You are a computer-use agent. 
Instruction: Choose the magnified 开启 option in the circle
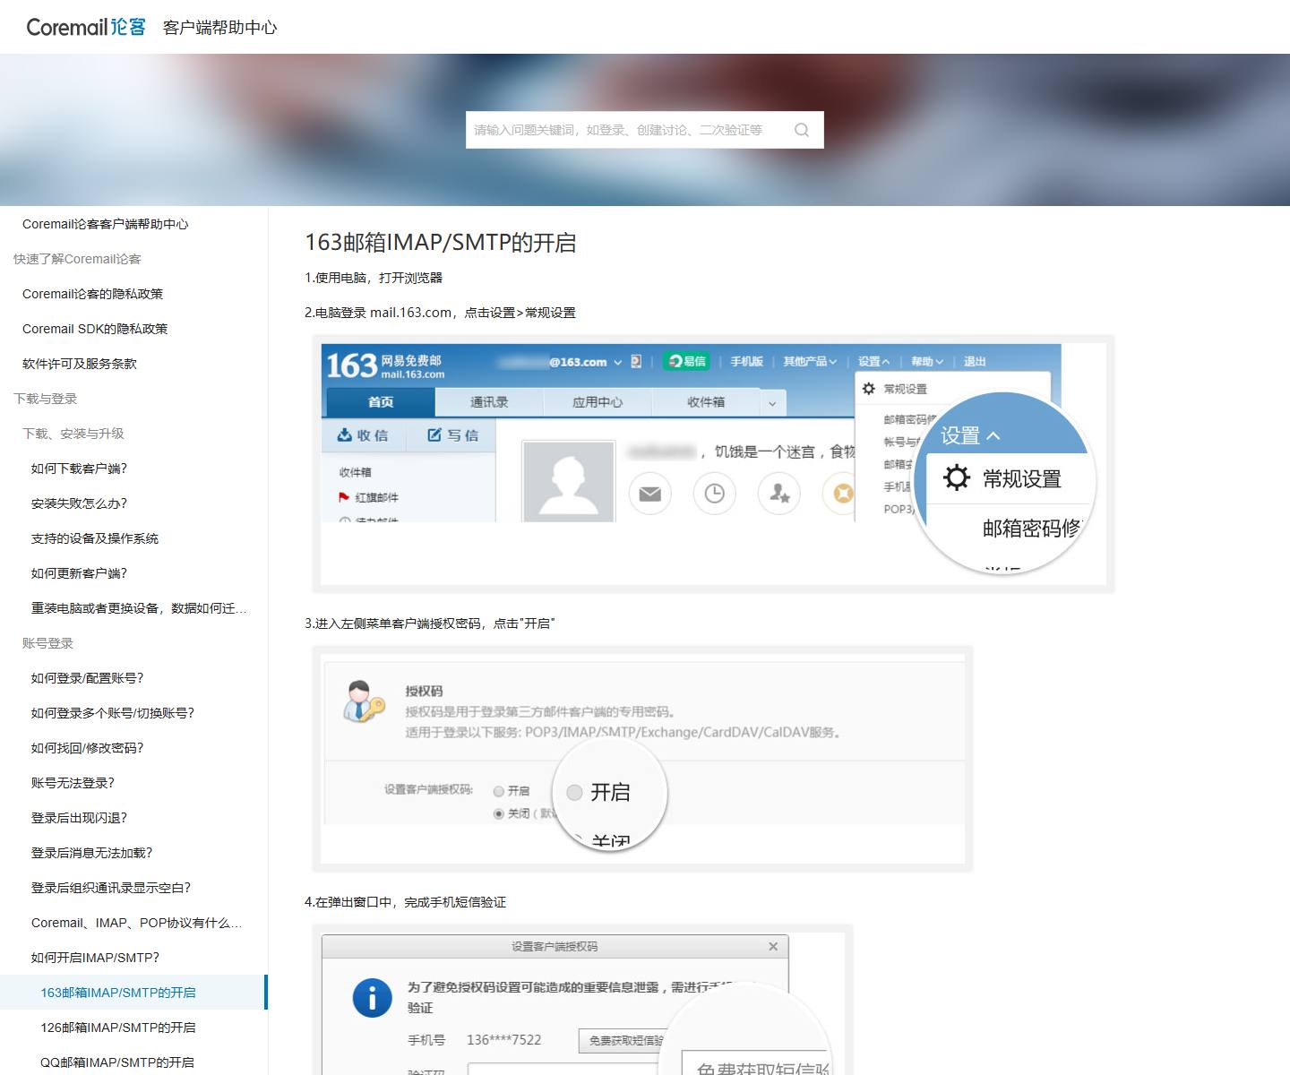575,792
